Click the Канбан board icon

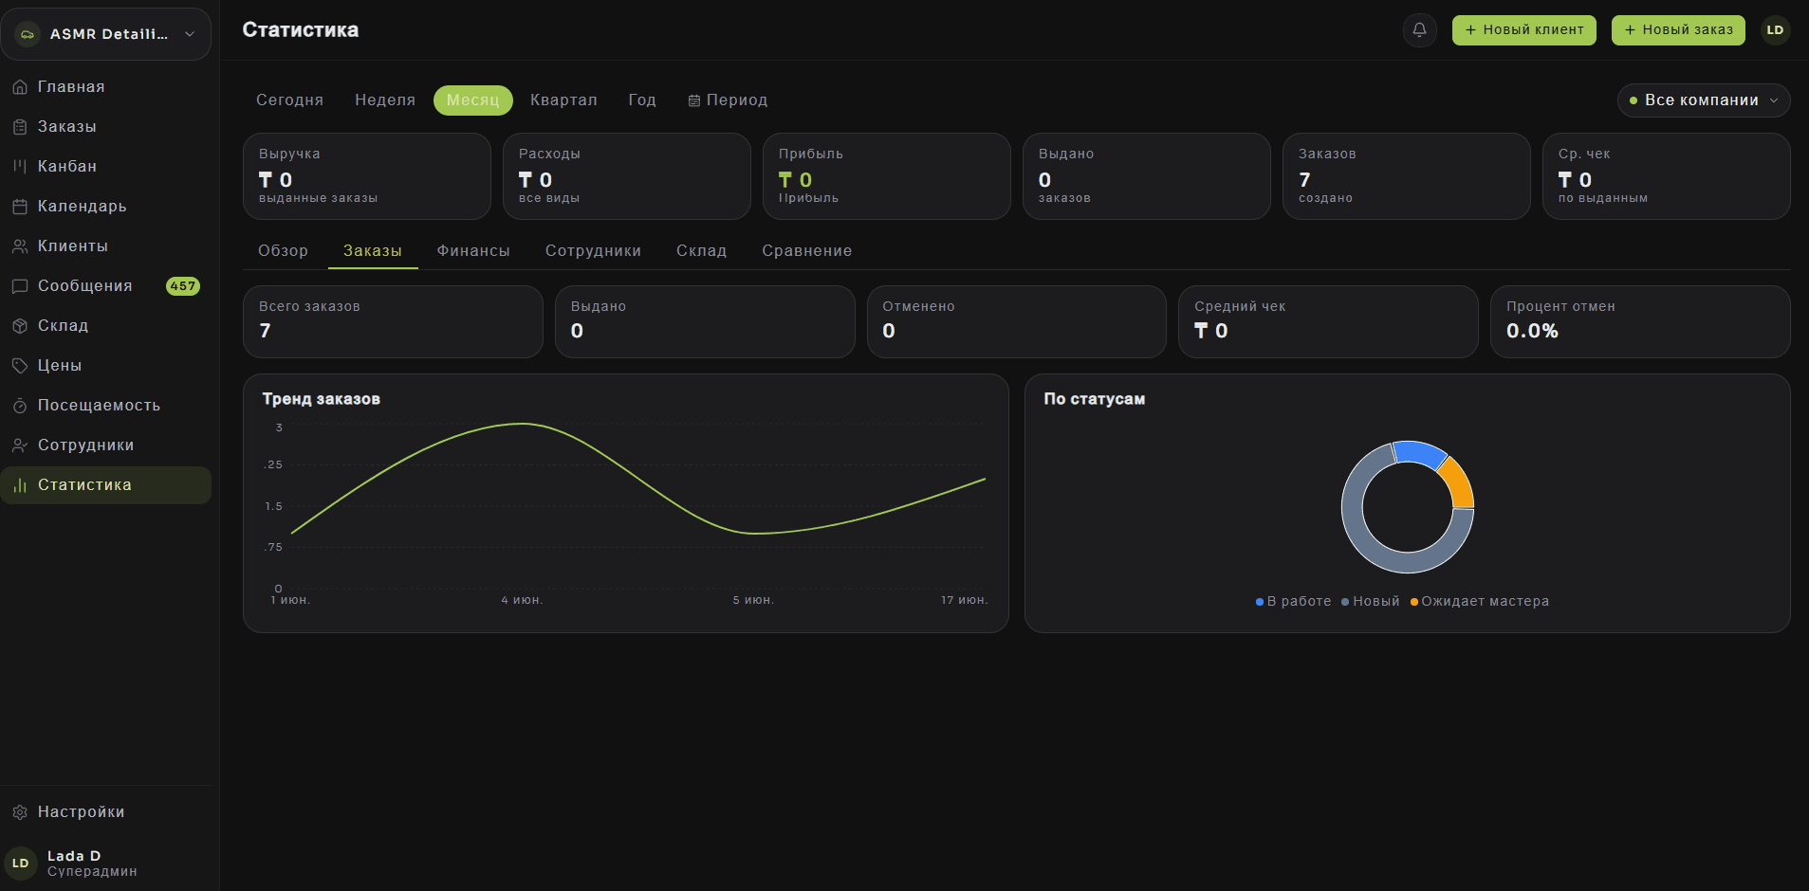(x=20, y=167)
